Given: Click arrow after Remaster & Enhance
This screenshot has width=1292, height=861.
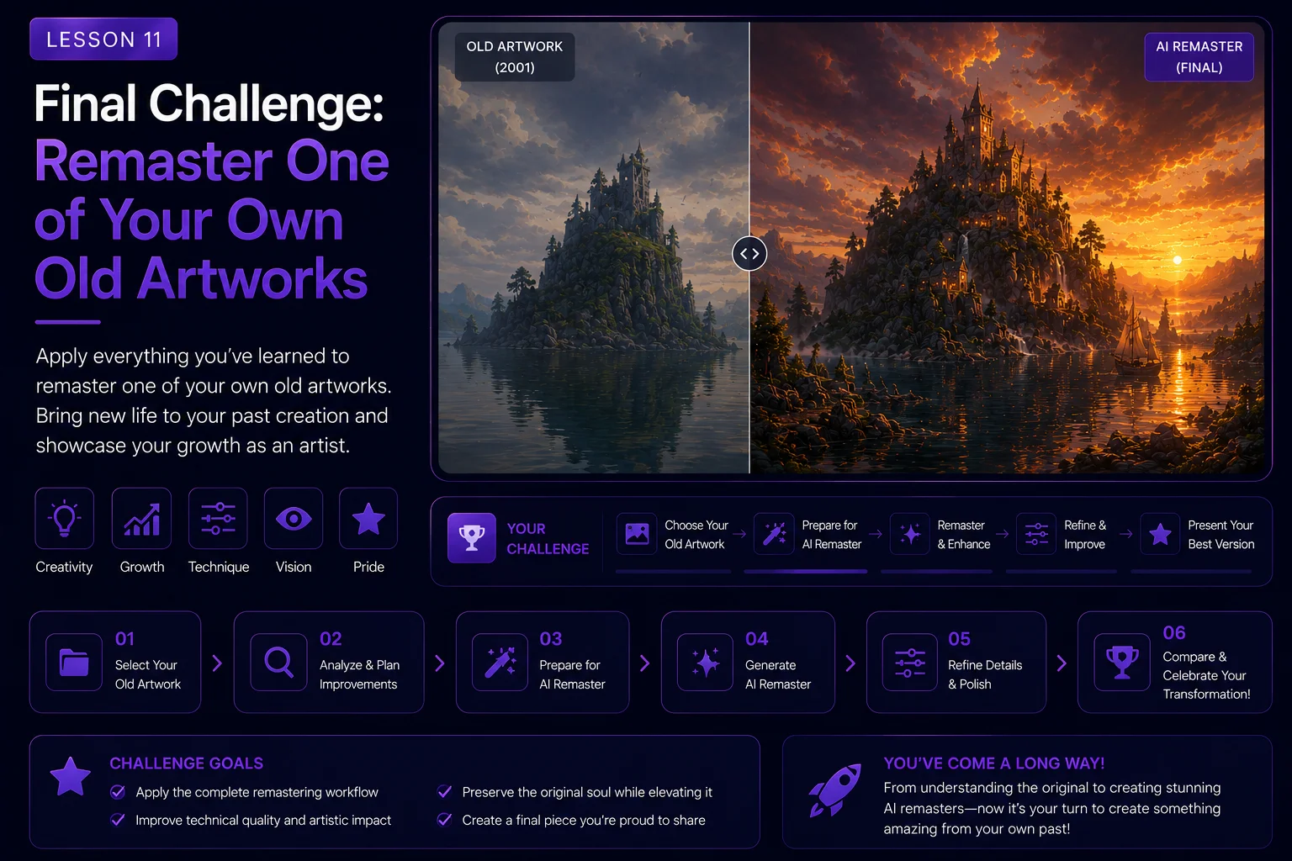Looking at the screenshot, I should pos(1002,534).
